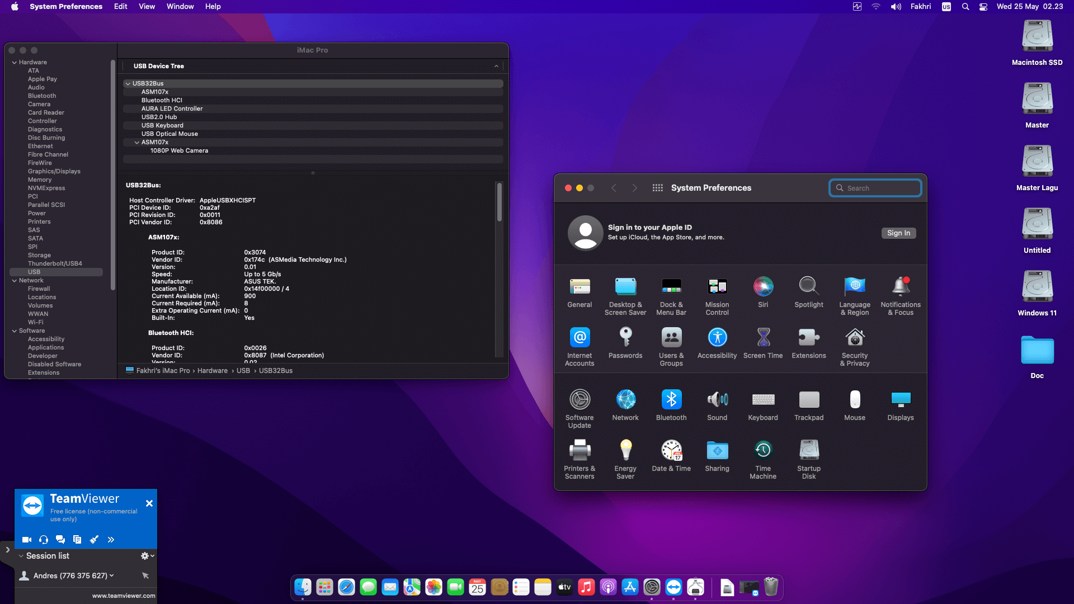Open Bluetooth preferences pane
This screenshot has width=1074, height=604.
[x=671, y=406]
